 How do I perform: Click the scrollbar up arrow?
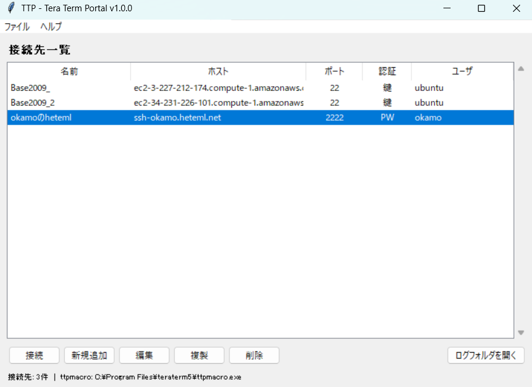pyautogui.click(x=521, y=69)
